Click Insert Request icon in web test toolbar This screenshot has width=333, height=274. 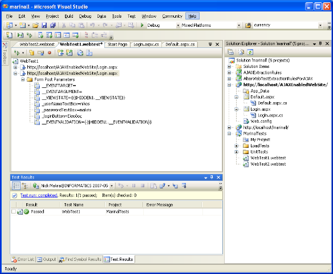coord(60,53)
